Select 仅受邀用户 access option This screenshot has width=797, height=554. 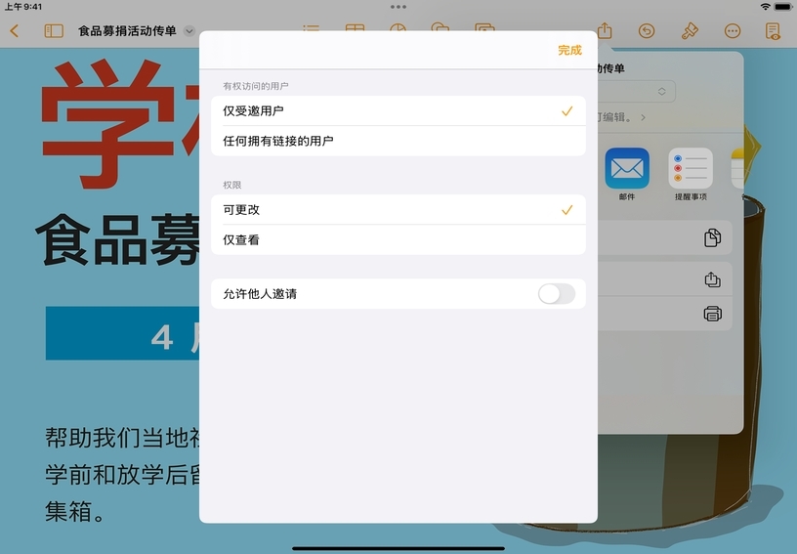pyautogui.click(x=398, y=111)
